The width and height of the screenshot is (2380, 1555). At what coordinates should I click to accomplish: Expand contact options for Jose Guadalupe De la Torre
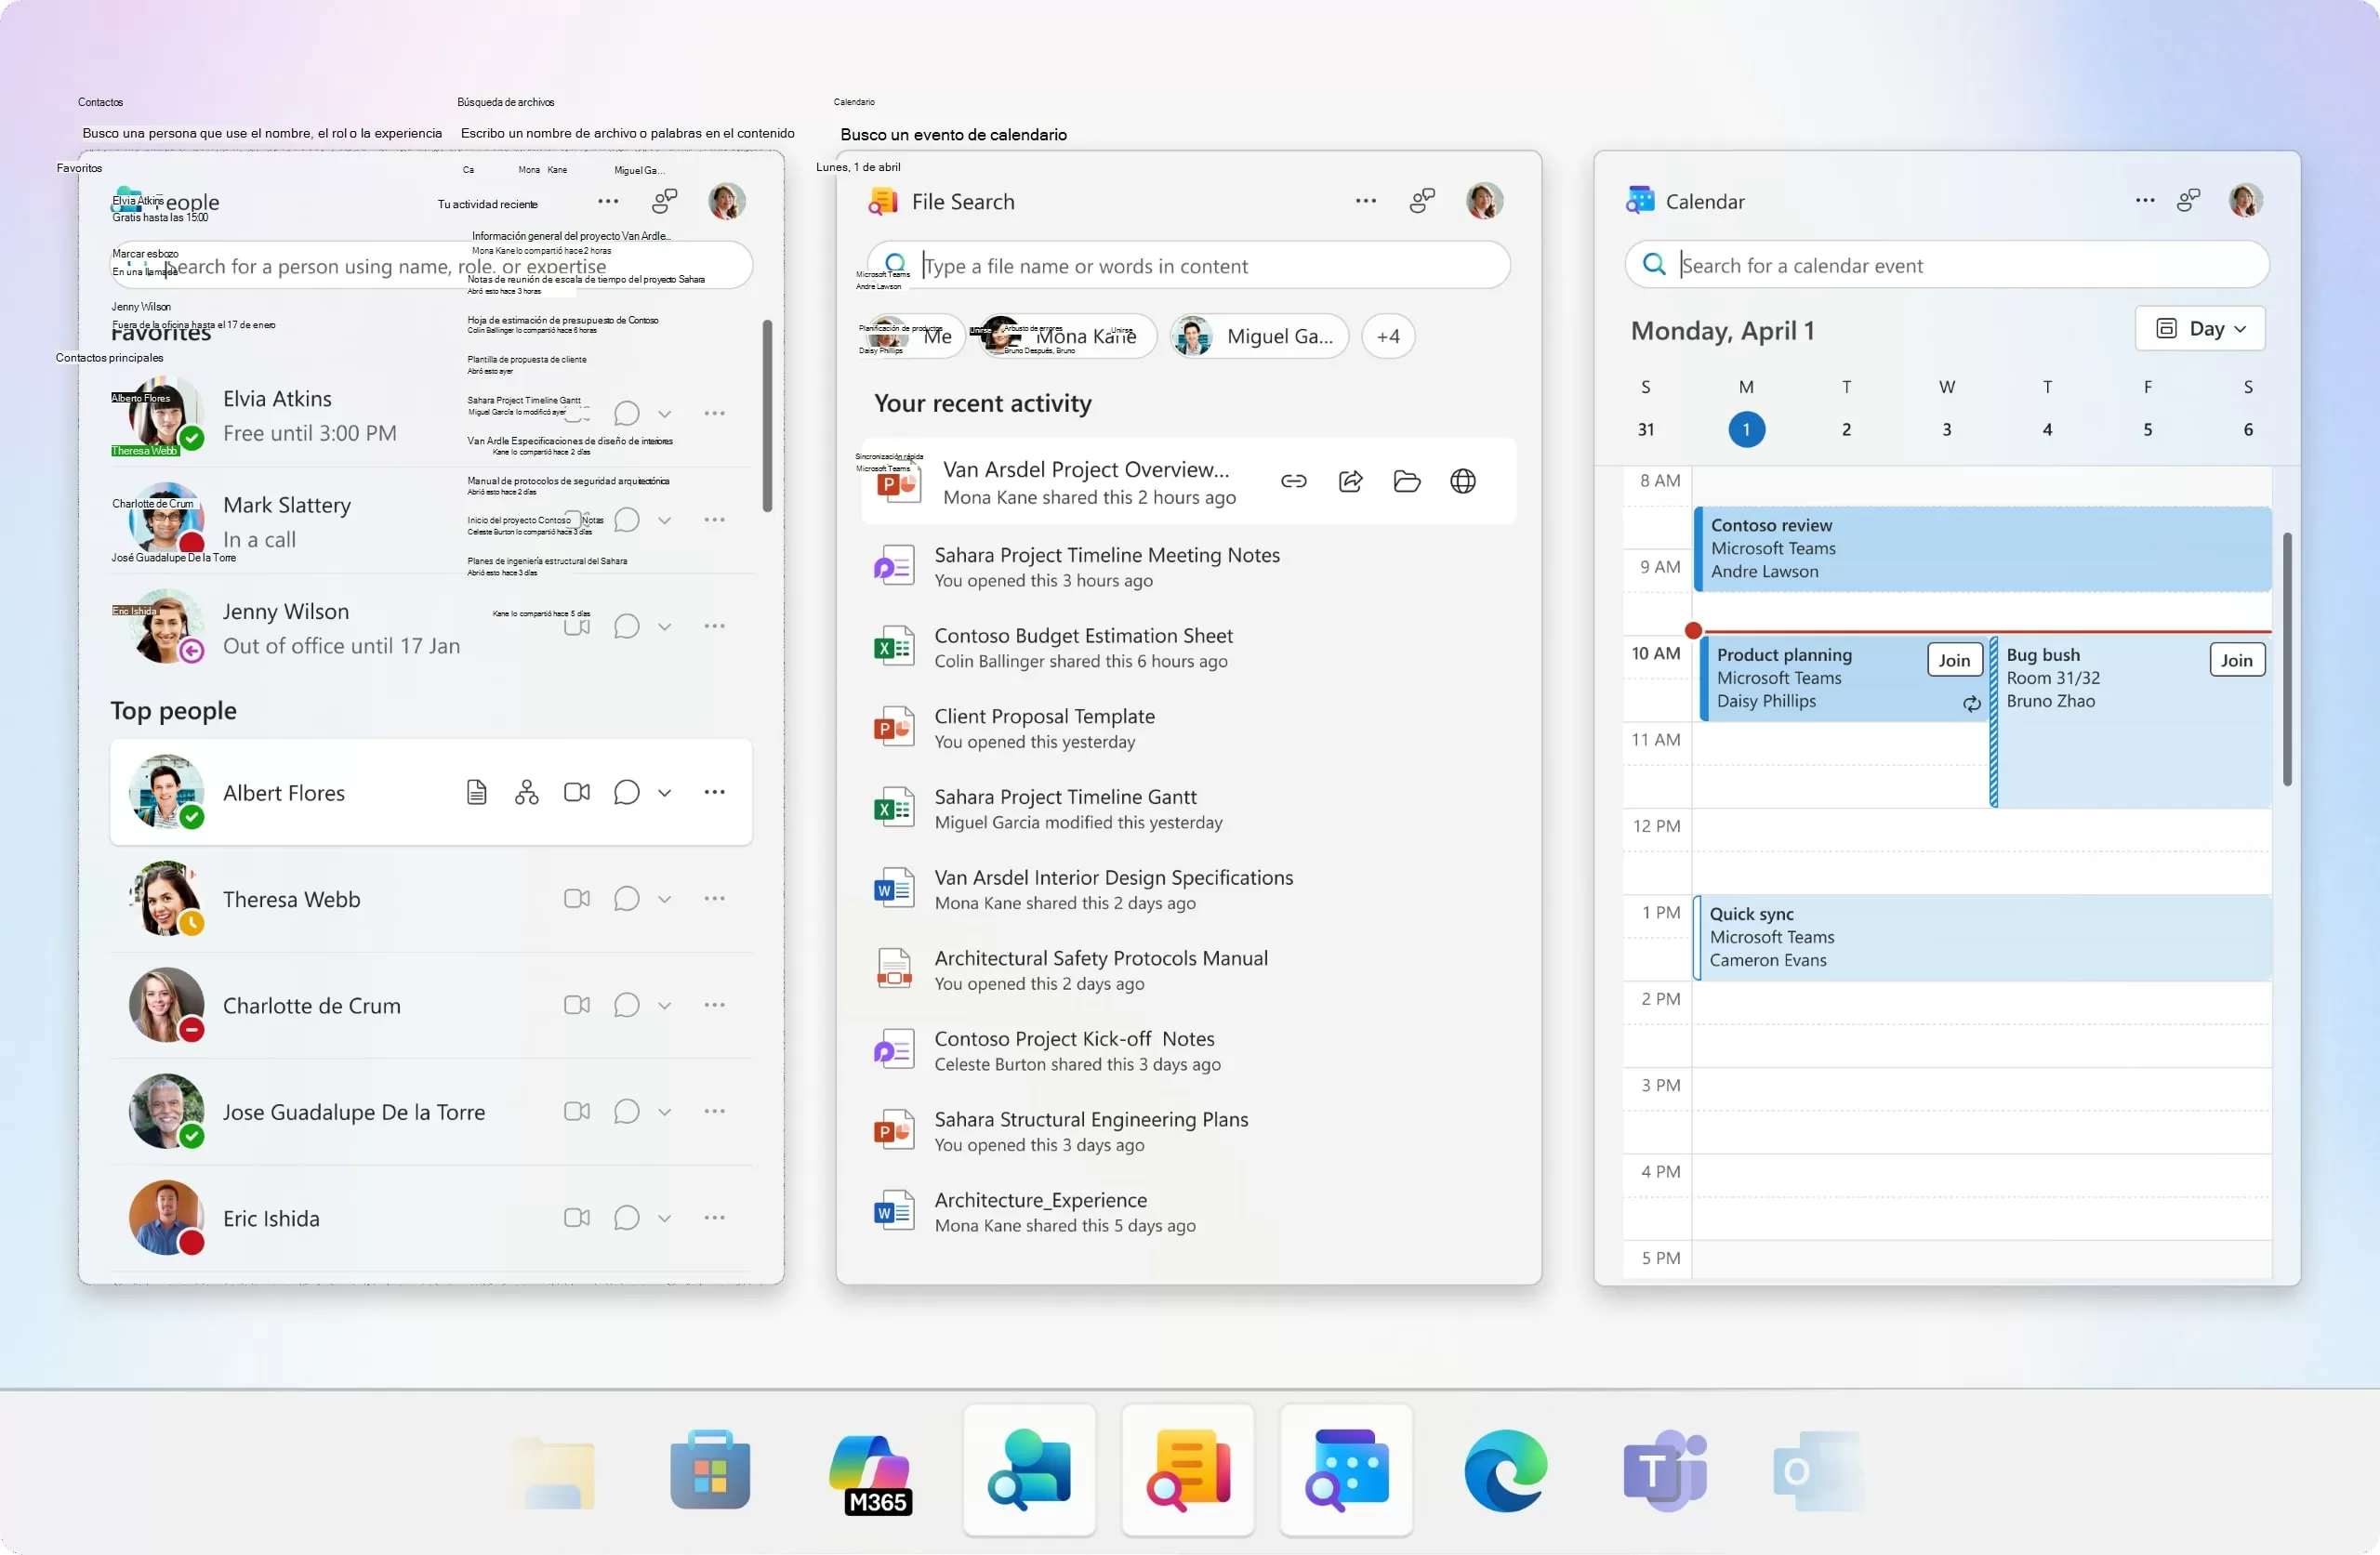click(x=664, y=1112)
